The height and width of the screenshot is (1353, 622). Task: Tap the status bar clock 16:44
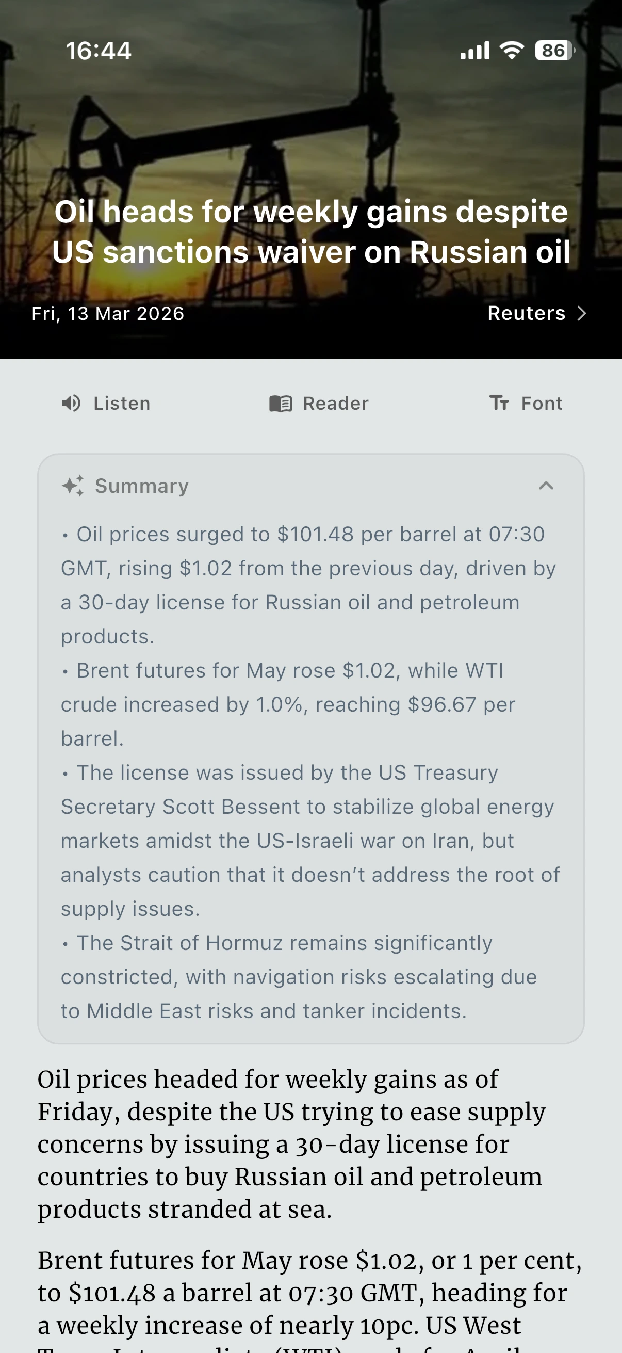tap(98, 51)
